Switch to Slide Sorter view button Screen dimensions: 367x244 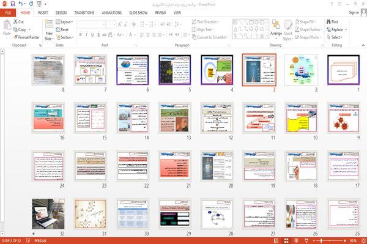[286, 240]
